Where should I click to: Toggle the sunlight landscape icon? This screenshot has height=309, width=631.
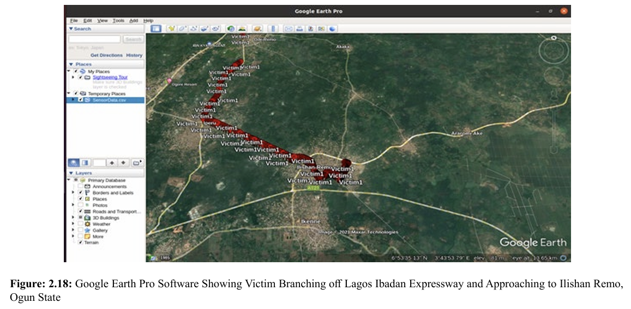click(242, 28)
